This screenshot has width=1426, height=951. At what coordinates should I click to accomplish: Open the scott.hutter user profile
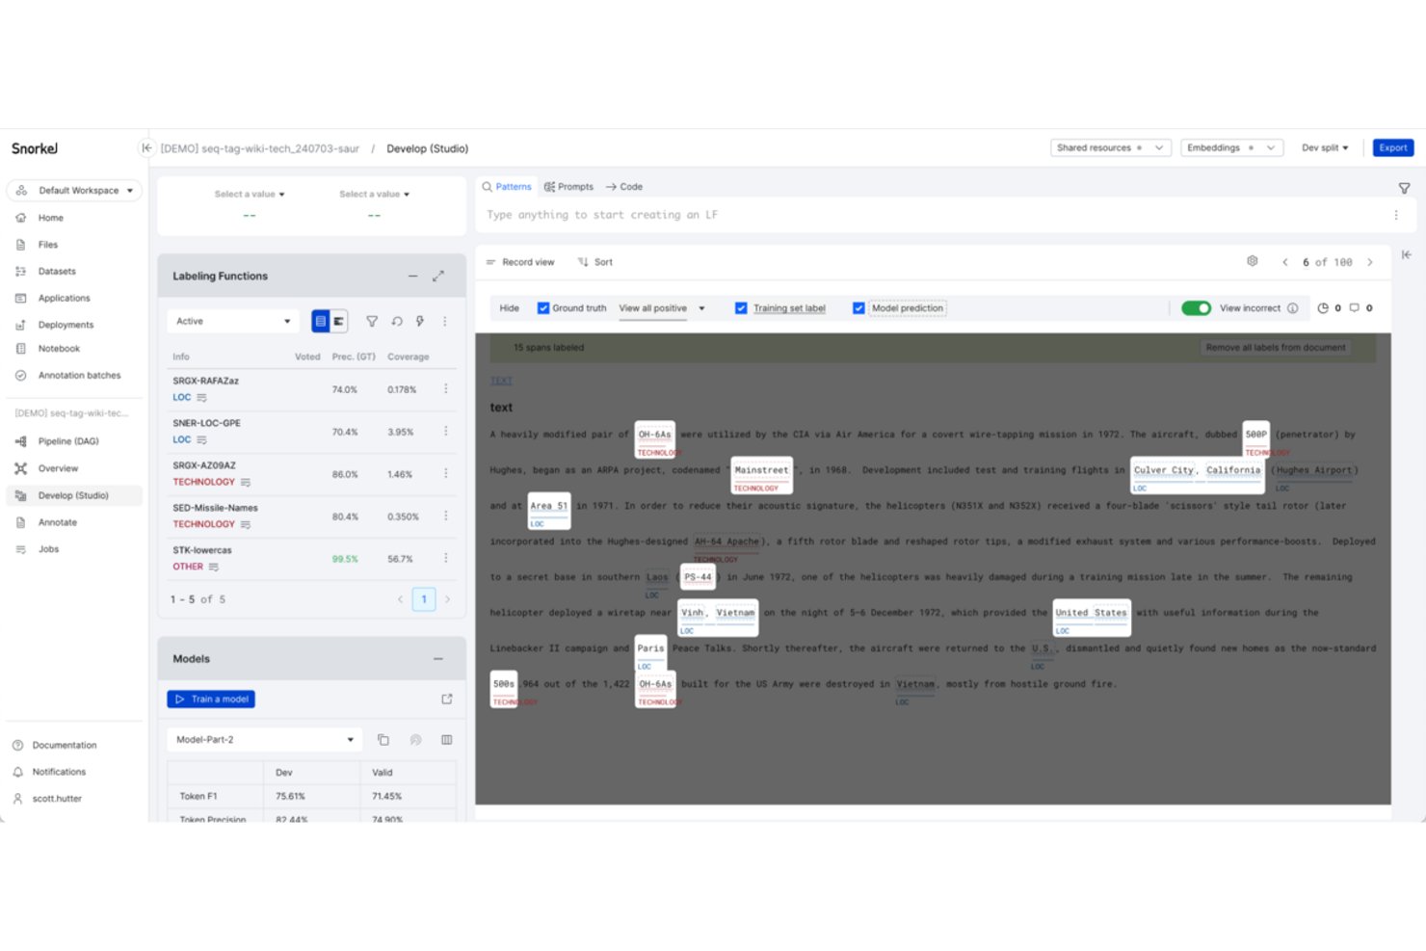[x=57, y=799]
